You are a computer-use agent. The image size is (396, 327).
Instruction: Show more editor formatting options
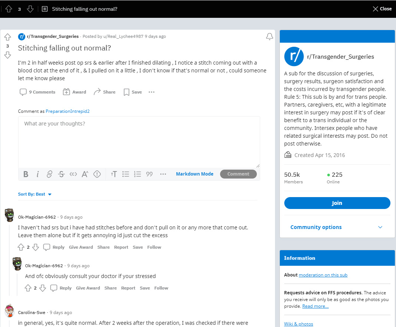pos(163,174)
